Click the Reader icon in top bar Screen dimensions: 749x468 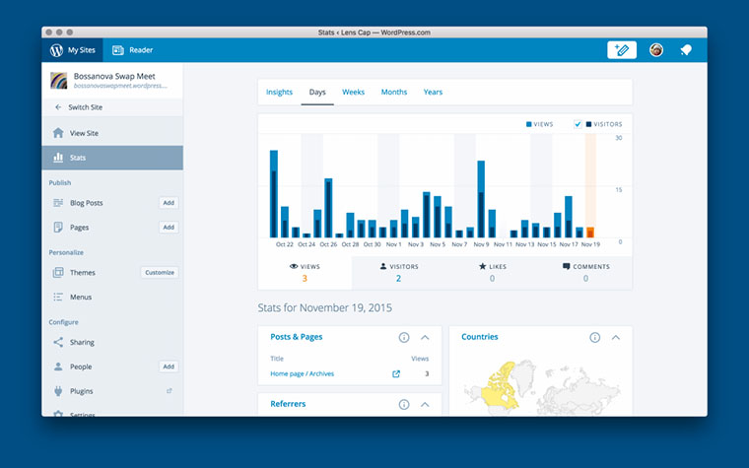pyautogui.click(x=118, y=50)
